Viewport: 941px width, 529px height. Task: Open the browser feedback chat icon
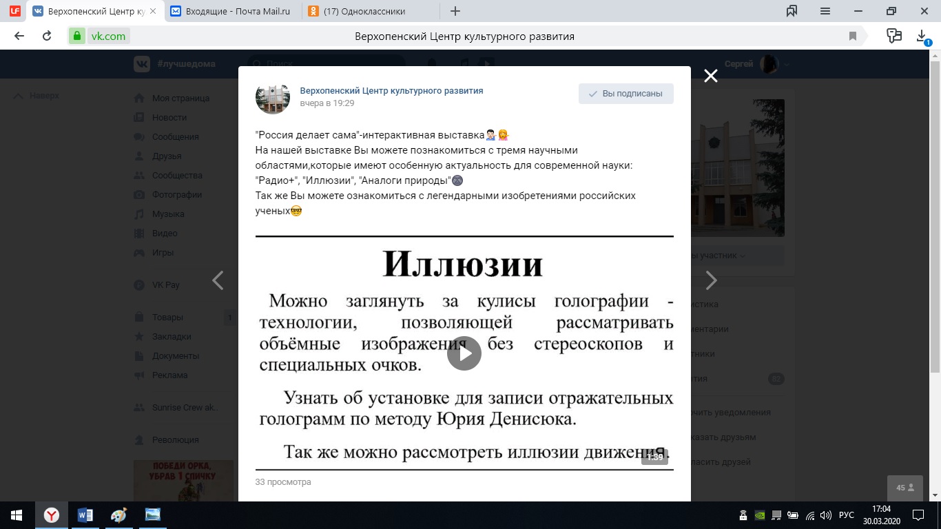coord(894,36)
